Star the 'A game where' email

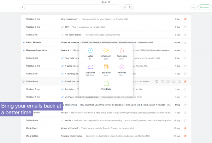[x=185, y=66]
